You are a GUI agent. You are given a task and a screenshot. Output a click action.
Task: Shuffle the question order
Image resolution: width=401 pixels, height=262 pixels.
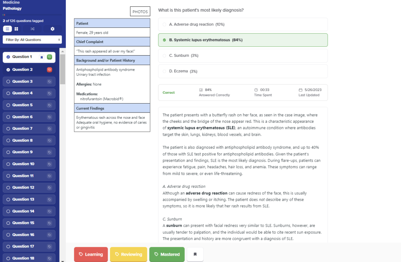tap(32, 29)
